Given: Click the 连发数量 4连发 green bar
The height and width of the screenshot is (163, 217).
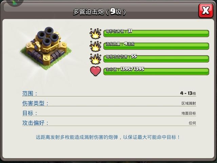Looking at the screenshot, I should pos(156,46).
